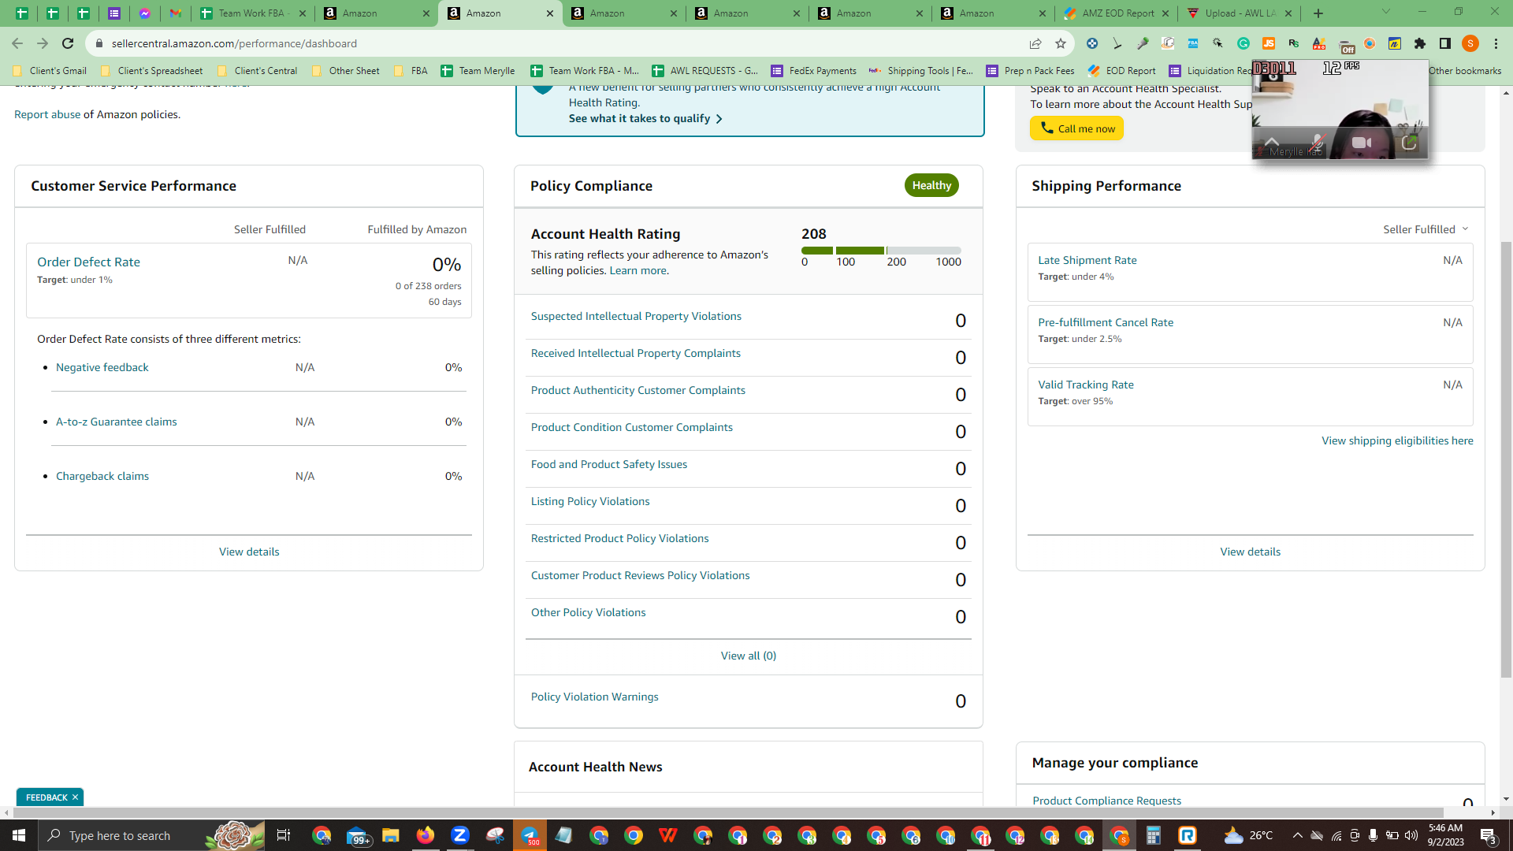Viewport: 1513px width, 851px height.
Task: Click View shipping eligibilities here
Action: (1397, 440)
